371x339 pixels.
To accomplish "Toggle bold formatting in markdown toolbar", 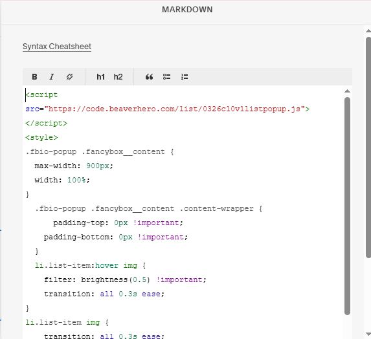I will click(x=34, y=76).
